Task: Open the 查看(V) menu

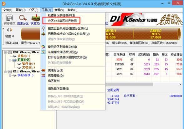Action: pos(59,10)
